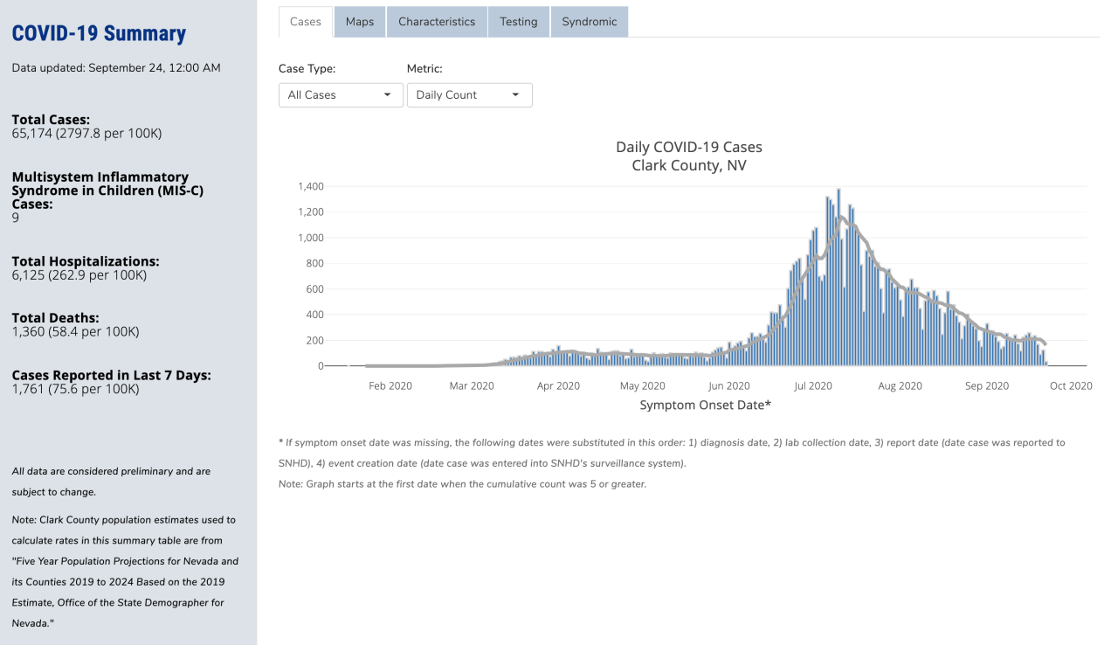Click the Total Deaths heading

[55, 318]
